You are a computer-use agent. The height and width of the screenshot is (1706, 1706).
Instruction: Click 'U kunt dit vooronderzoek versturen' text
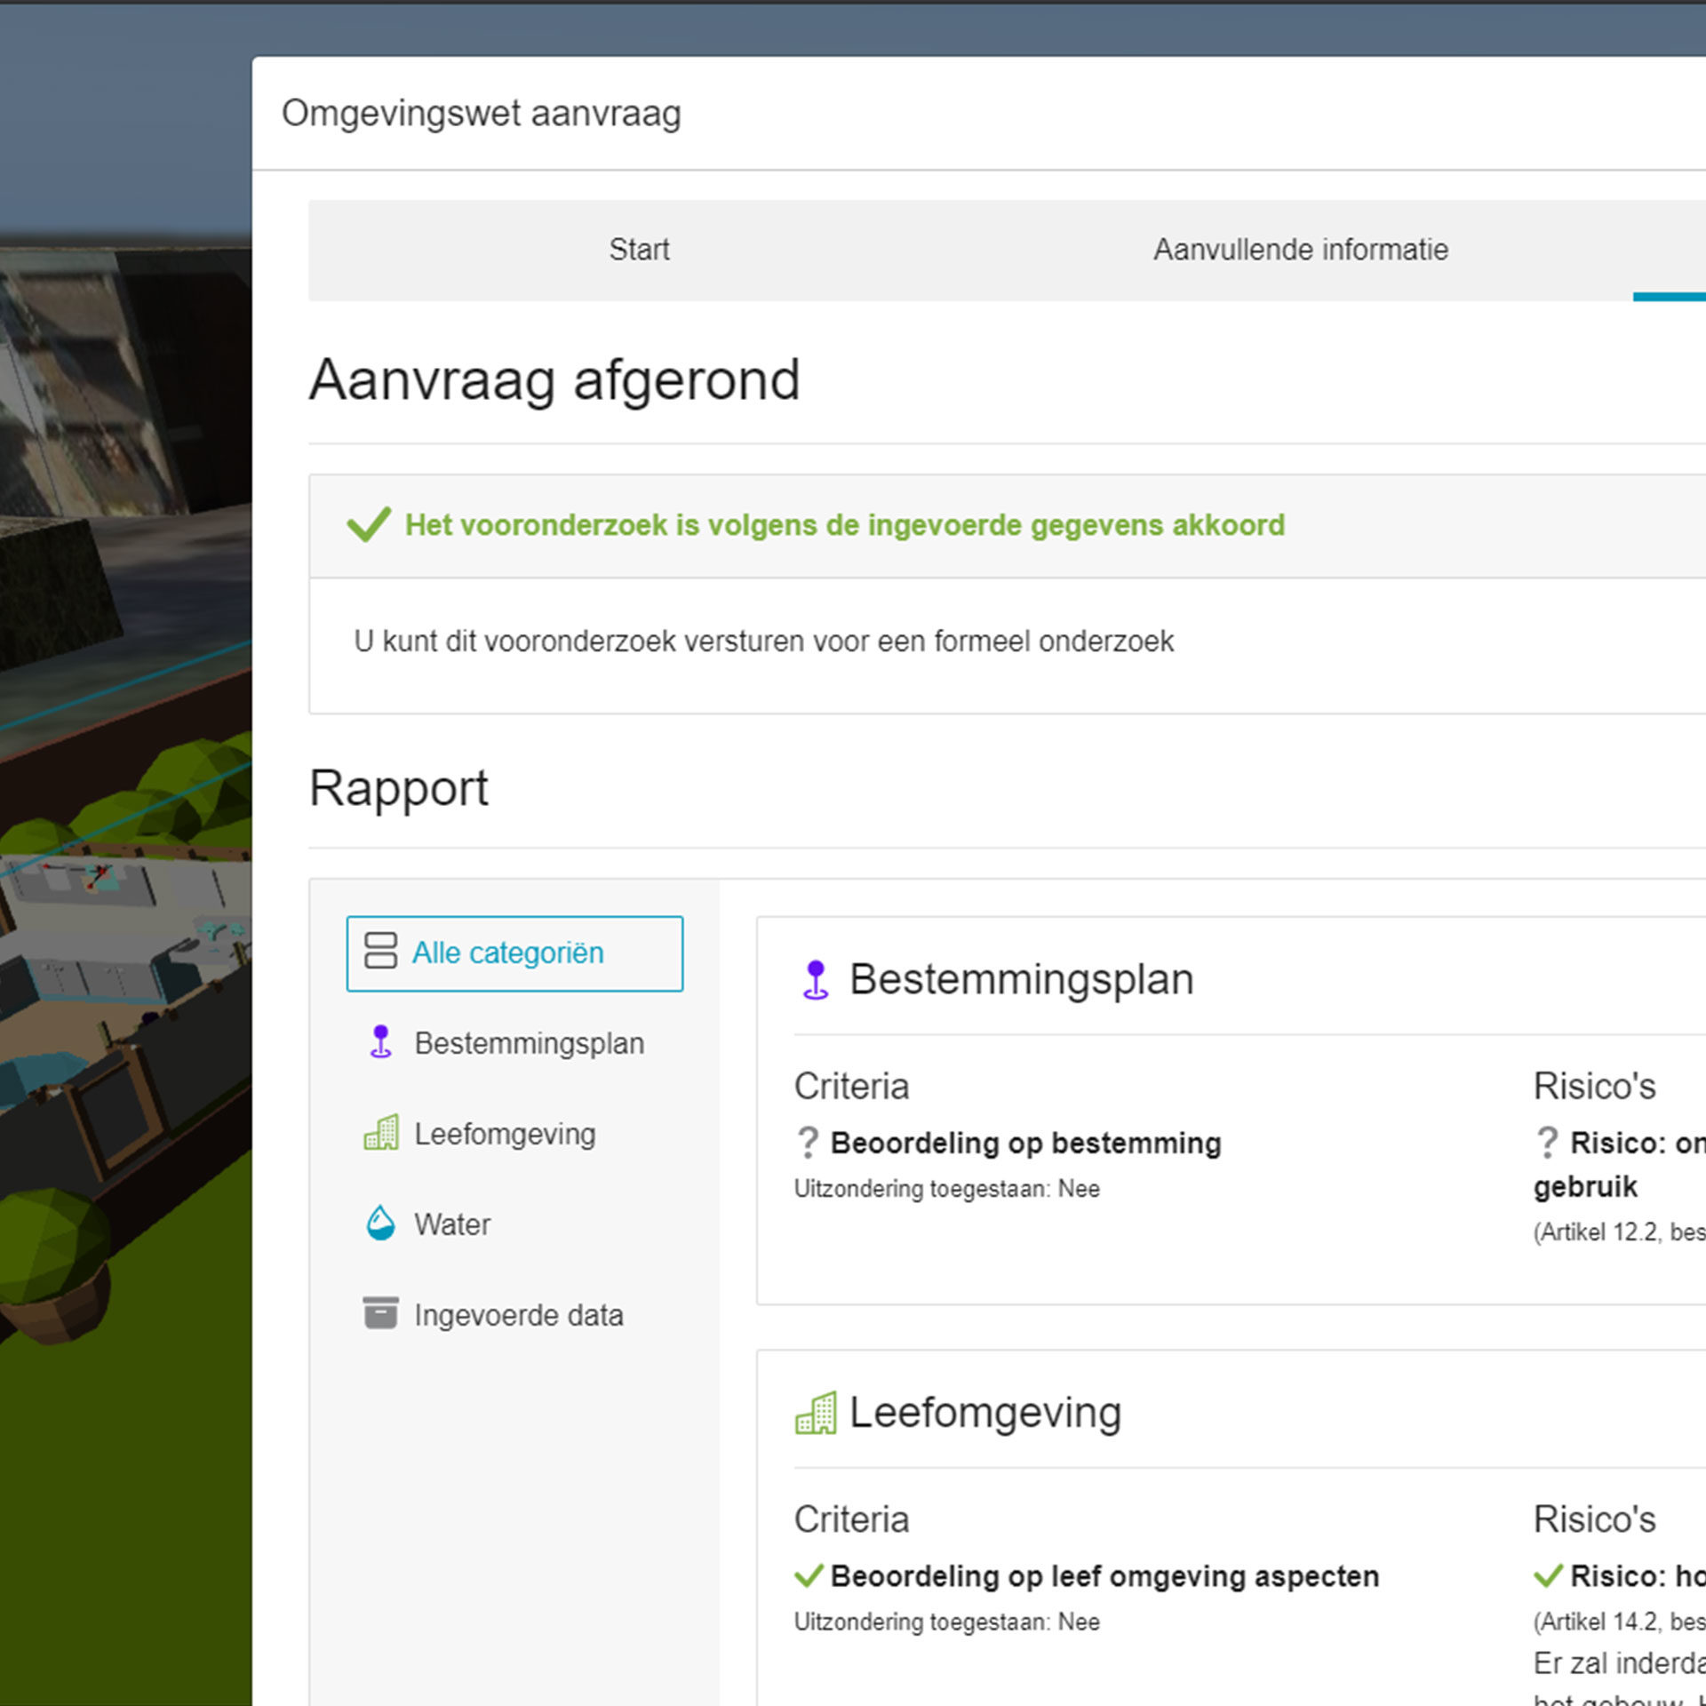click(x=764, y=642)
